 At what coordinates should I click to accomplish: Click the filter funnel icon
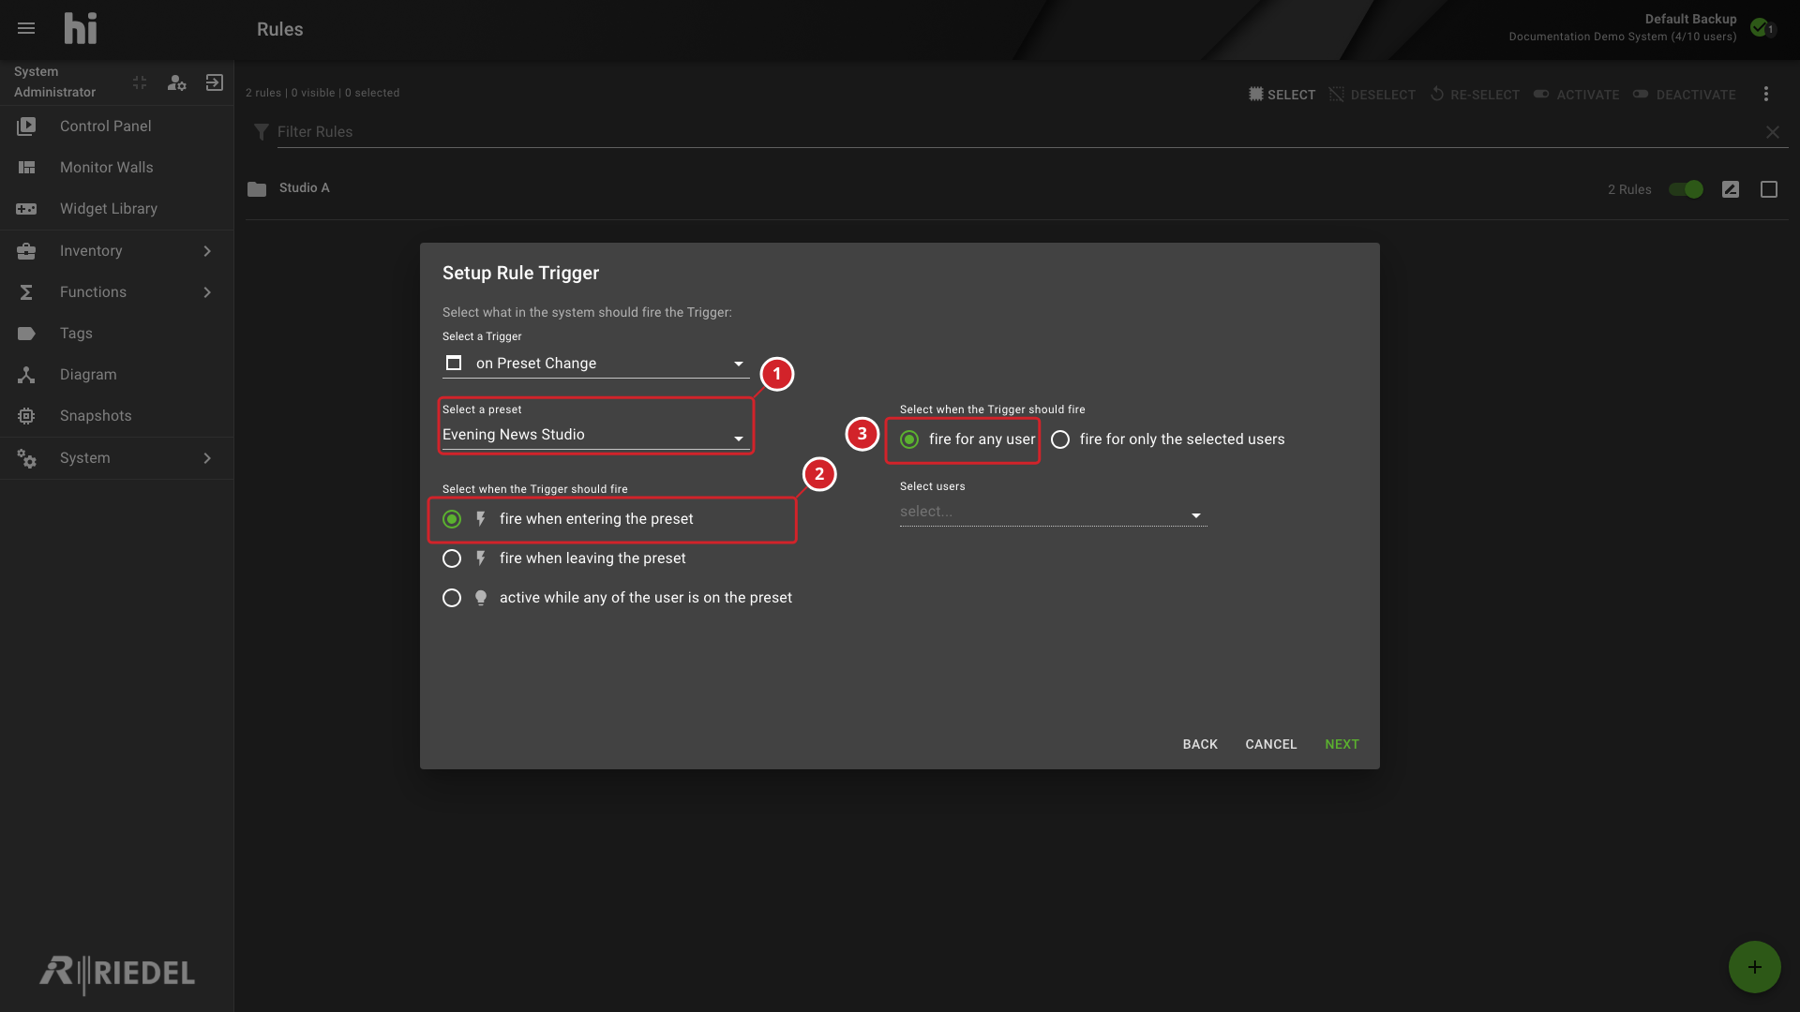(262, 132)
